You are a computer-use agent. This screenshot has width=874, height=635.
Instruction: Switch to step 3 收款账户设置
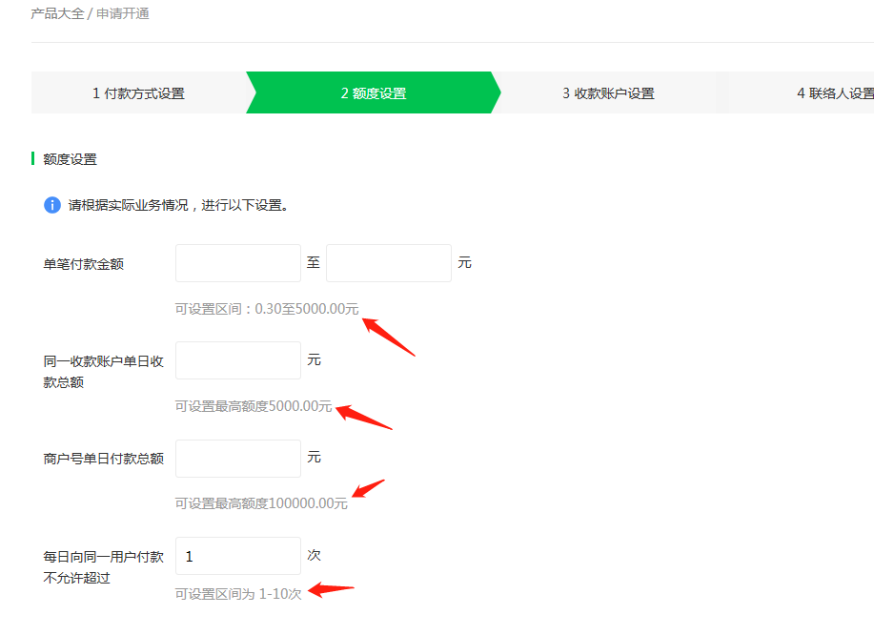(608, 93)
